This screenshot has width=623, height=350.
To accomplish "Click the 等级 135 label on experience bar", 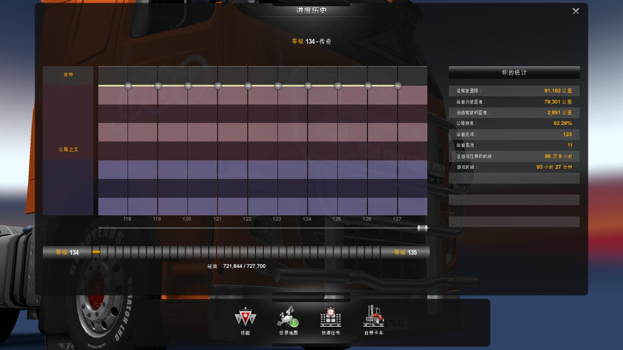I will [x=405, y=252].
